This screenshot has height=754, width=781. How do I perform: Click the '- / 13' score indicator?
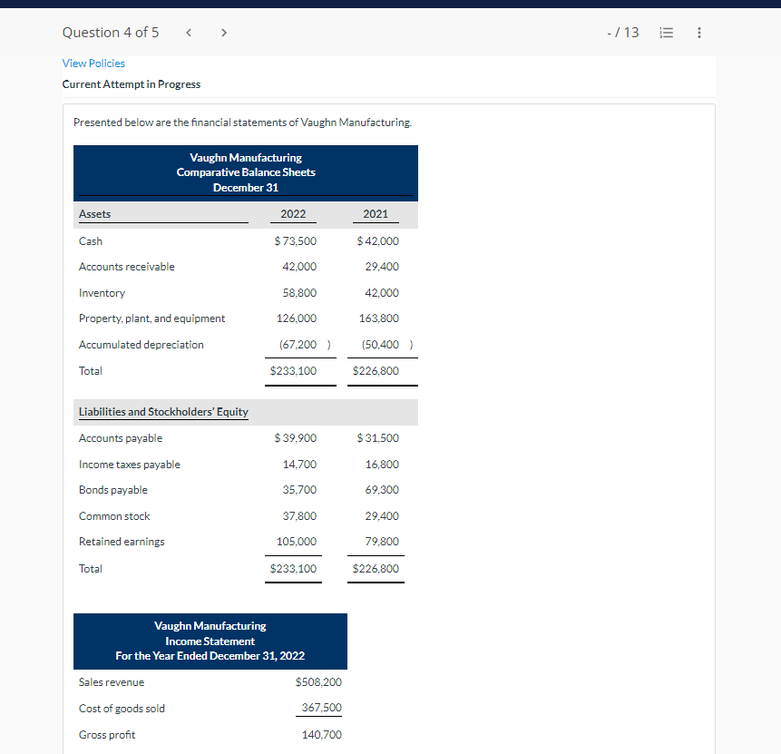coord(623,32)
